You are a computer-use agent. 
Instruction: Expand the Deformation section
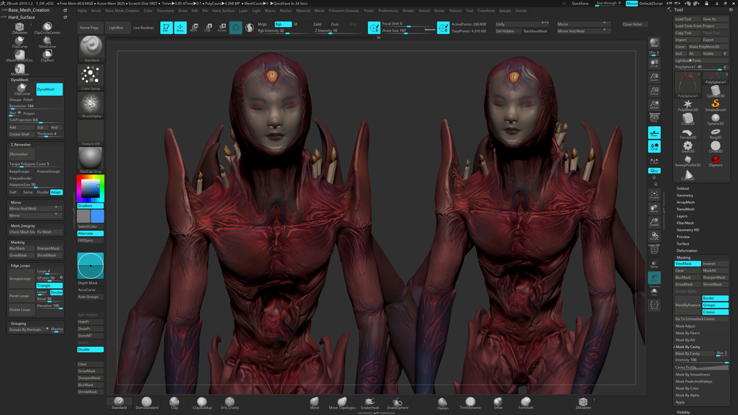(687, 250)
